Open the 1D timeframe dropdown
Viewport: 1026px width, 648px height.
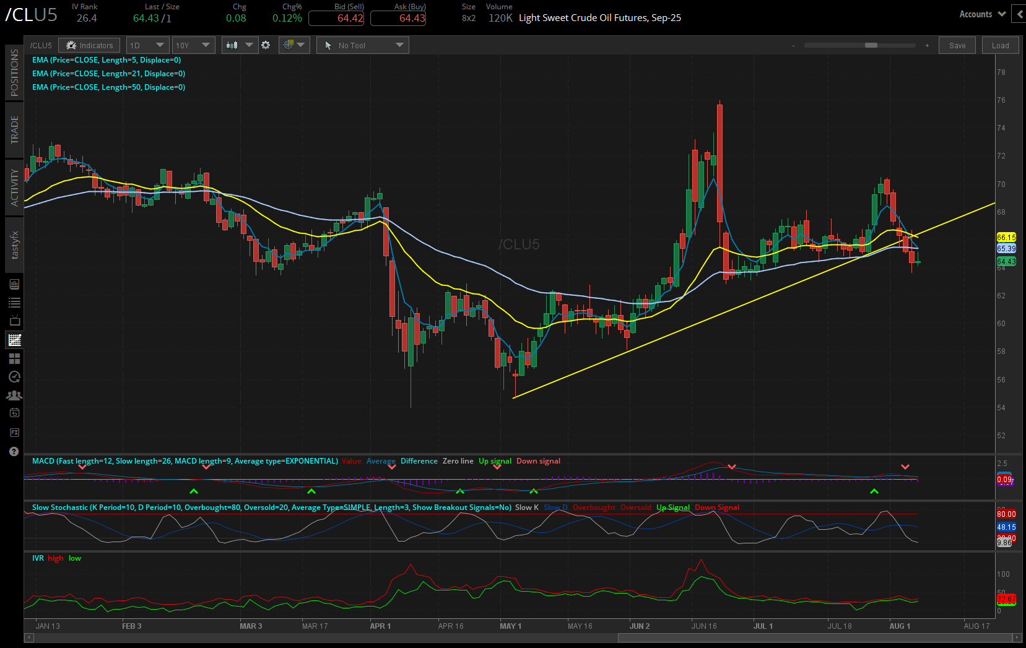coord(147,45)
